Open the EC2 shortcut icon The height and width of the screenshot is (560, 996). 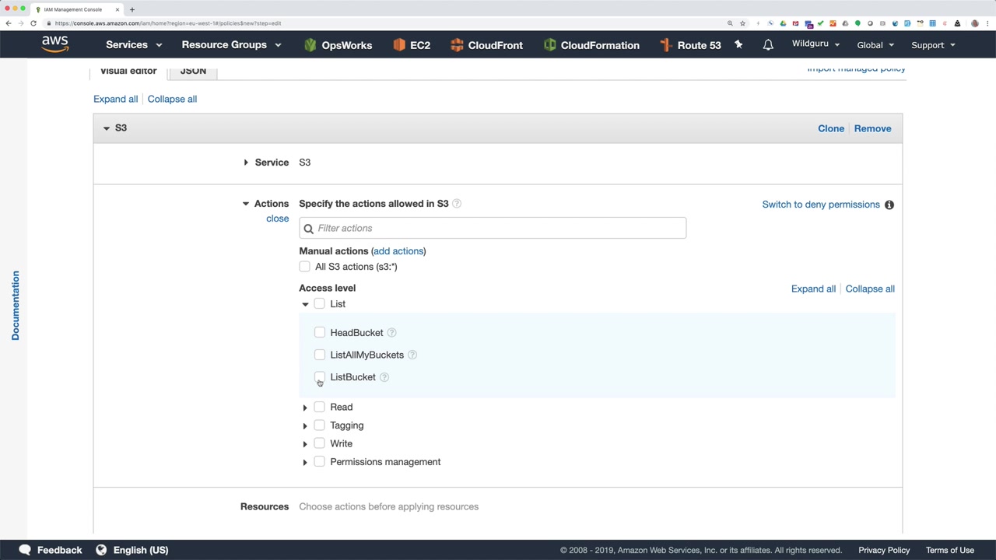point(399,45)
